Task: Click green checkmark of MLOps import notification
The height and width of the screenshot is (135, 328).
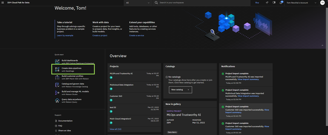Action: point(223,74)
